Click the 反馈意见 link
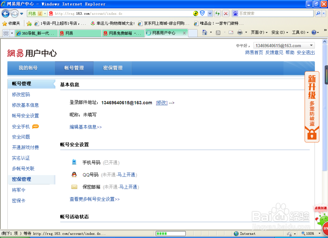The image size is (328, 238). coord(274,53)
